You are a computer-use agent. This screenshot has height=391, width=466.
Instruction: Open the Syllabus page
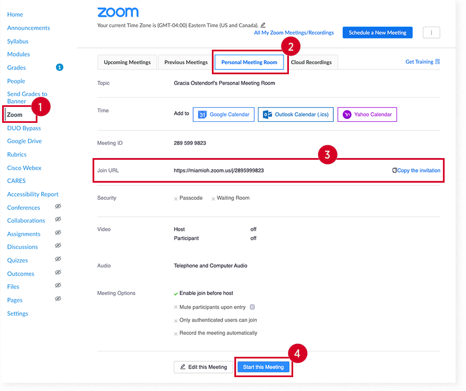click(x=18, y=41)
